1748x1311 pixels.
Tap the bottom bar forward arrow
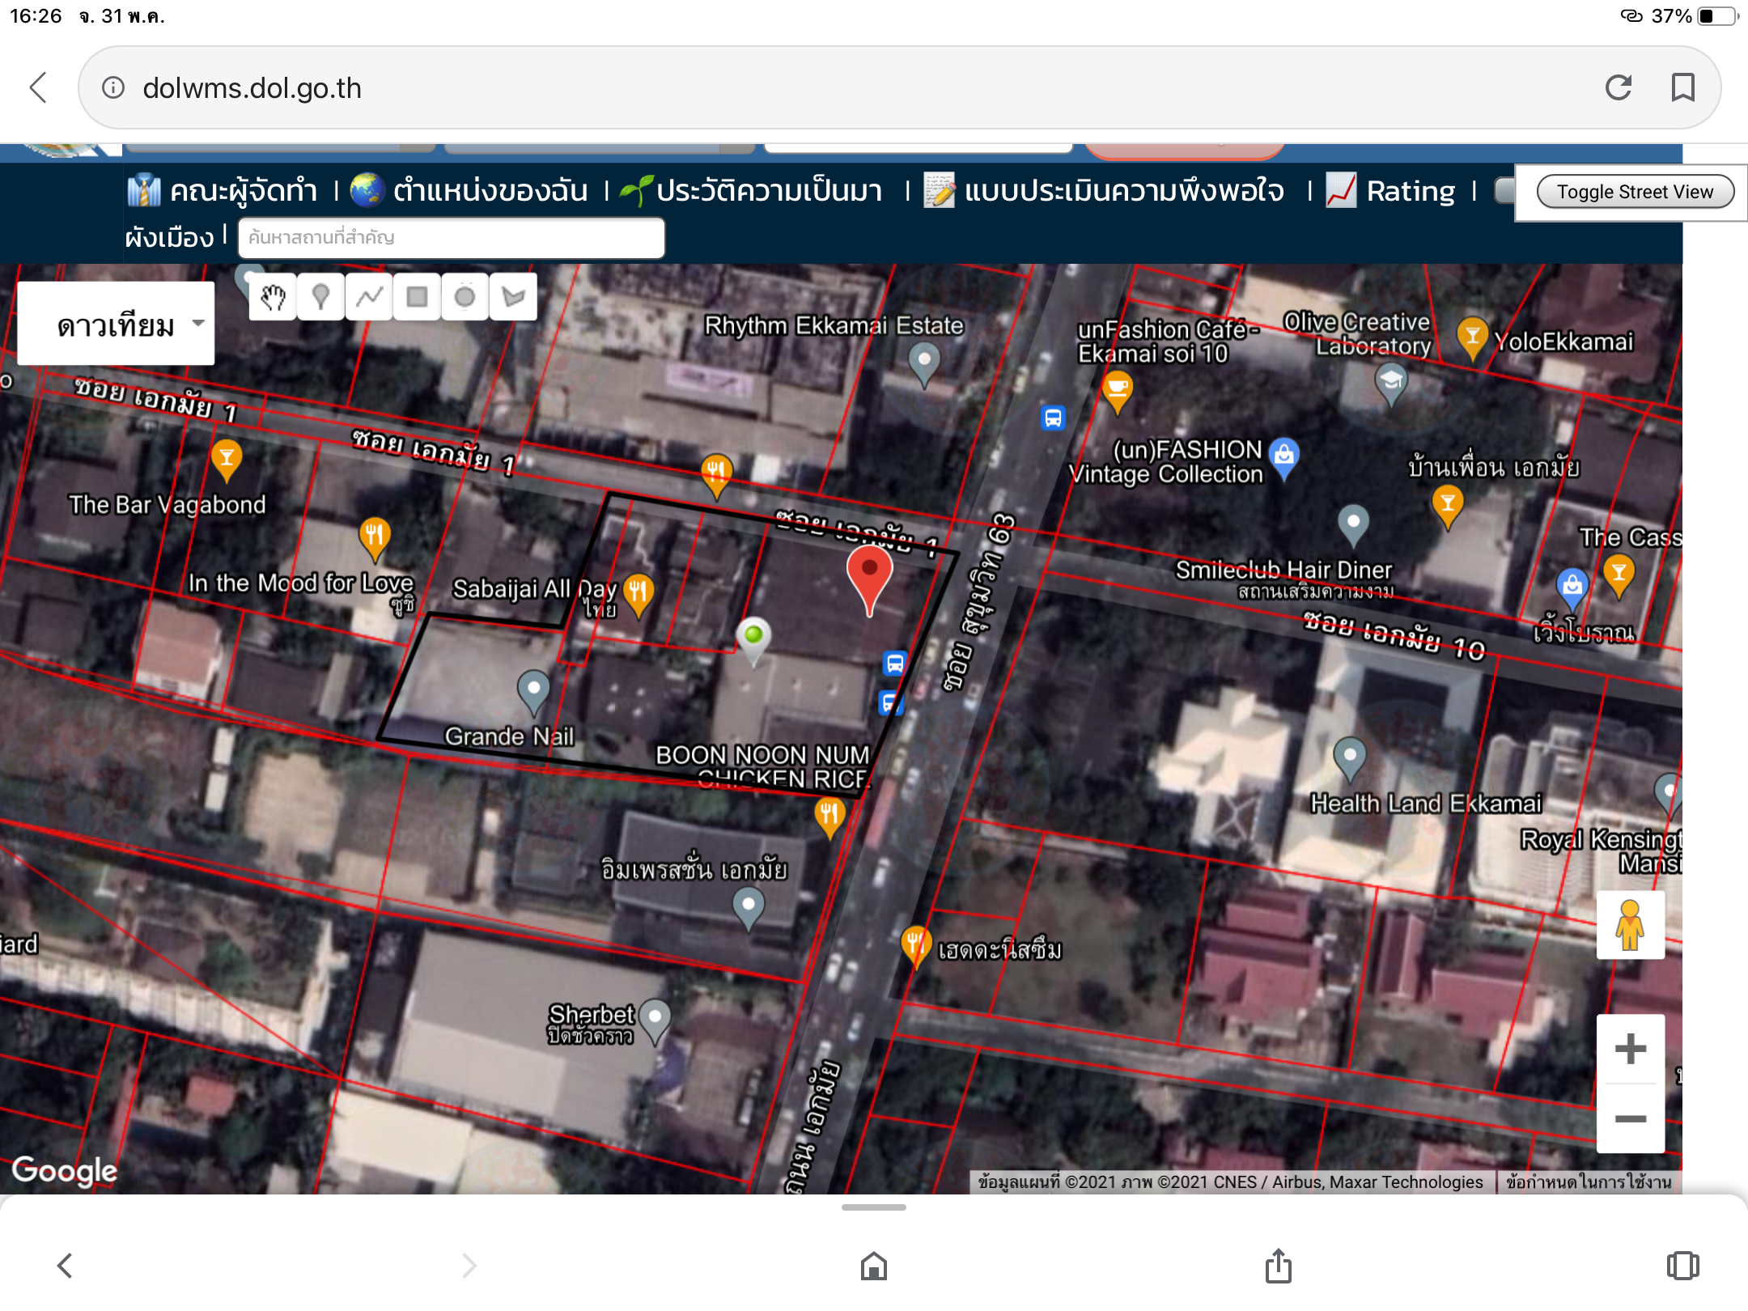(469, 1266)
